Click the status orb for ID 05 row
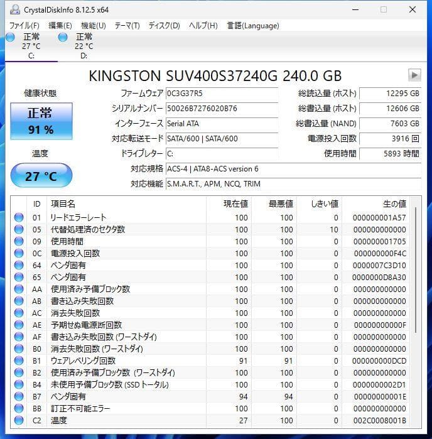The height and width of the screenshot is (439, 432). [x=19, y=230]
